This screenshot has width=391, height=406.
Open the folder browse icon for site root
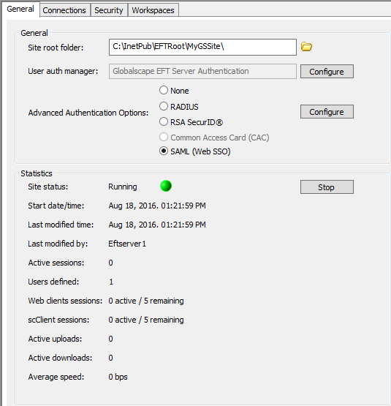coord(306,47)
